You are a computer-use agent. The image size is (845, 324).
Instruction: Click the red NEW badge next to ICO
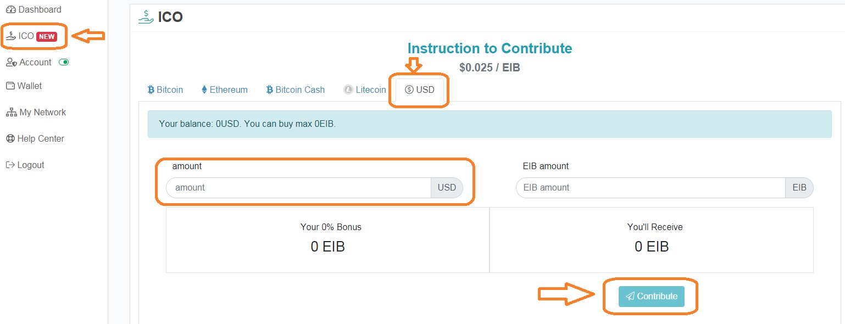[47, 37]
